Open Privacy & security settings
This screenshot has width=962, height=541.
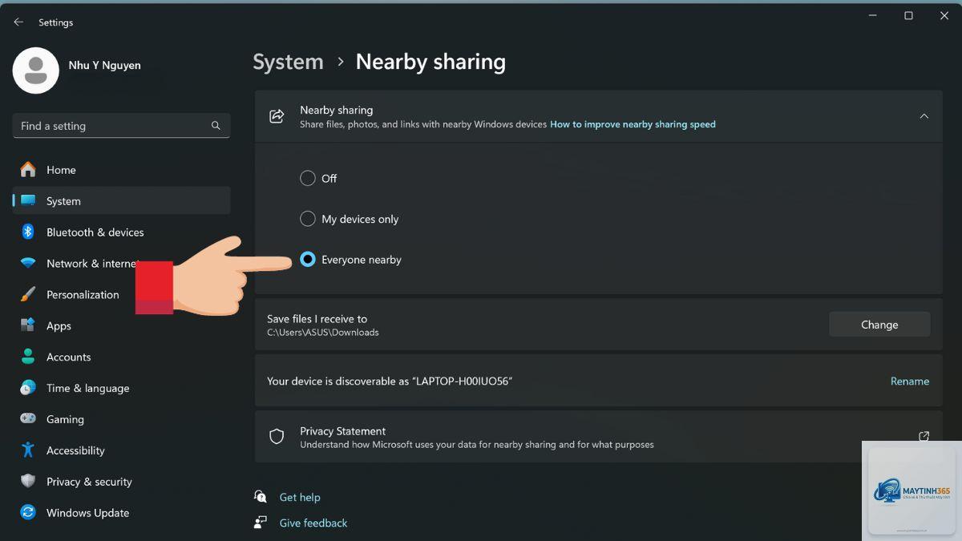[x=121, y=481]
